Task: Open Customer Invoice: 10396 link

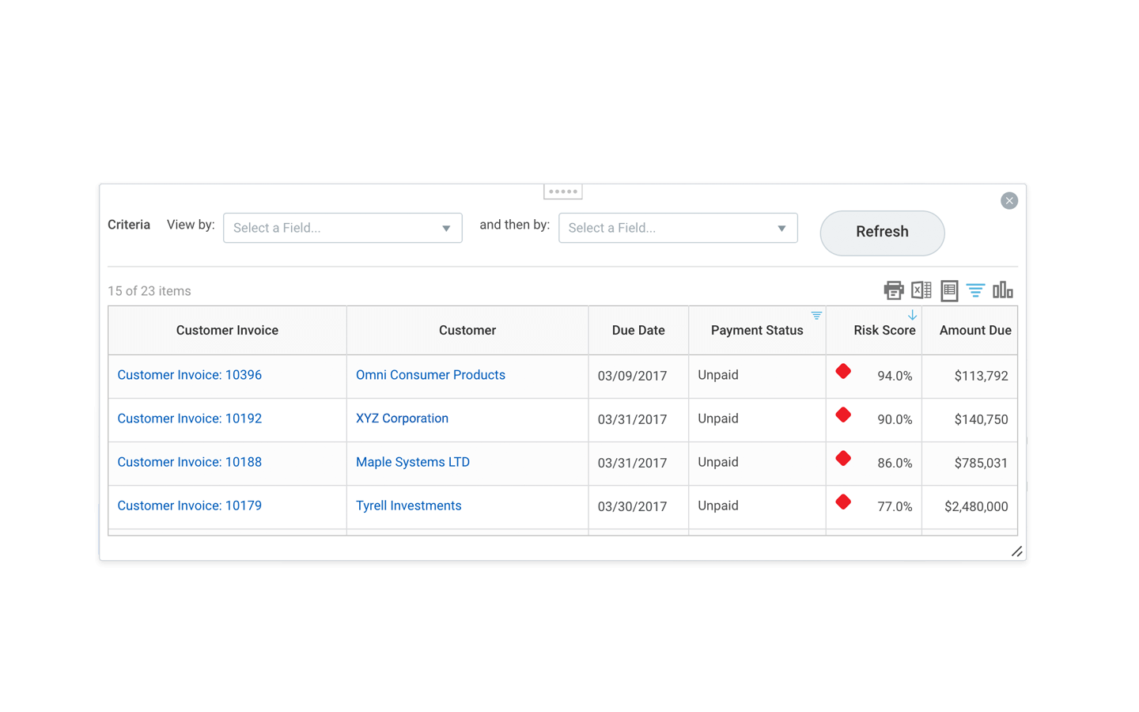Action: 189,375
